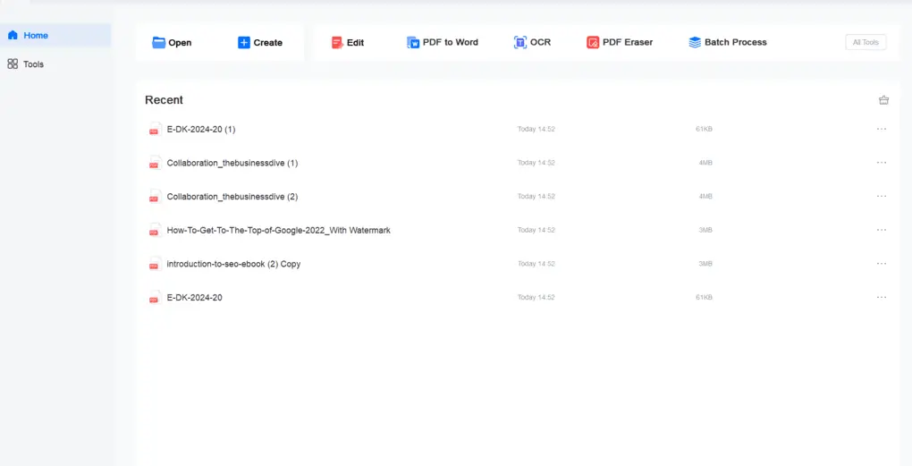Open Collaboration_thebusinessdive (2) file
This screenshot has width=912, height=466.
[x=232, y=197]
